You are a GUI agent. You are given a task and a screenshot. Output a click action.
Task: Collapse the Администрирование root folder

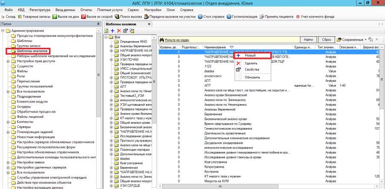pos(3,31)
